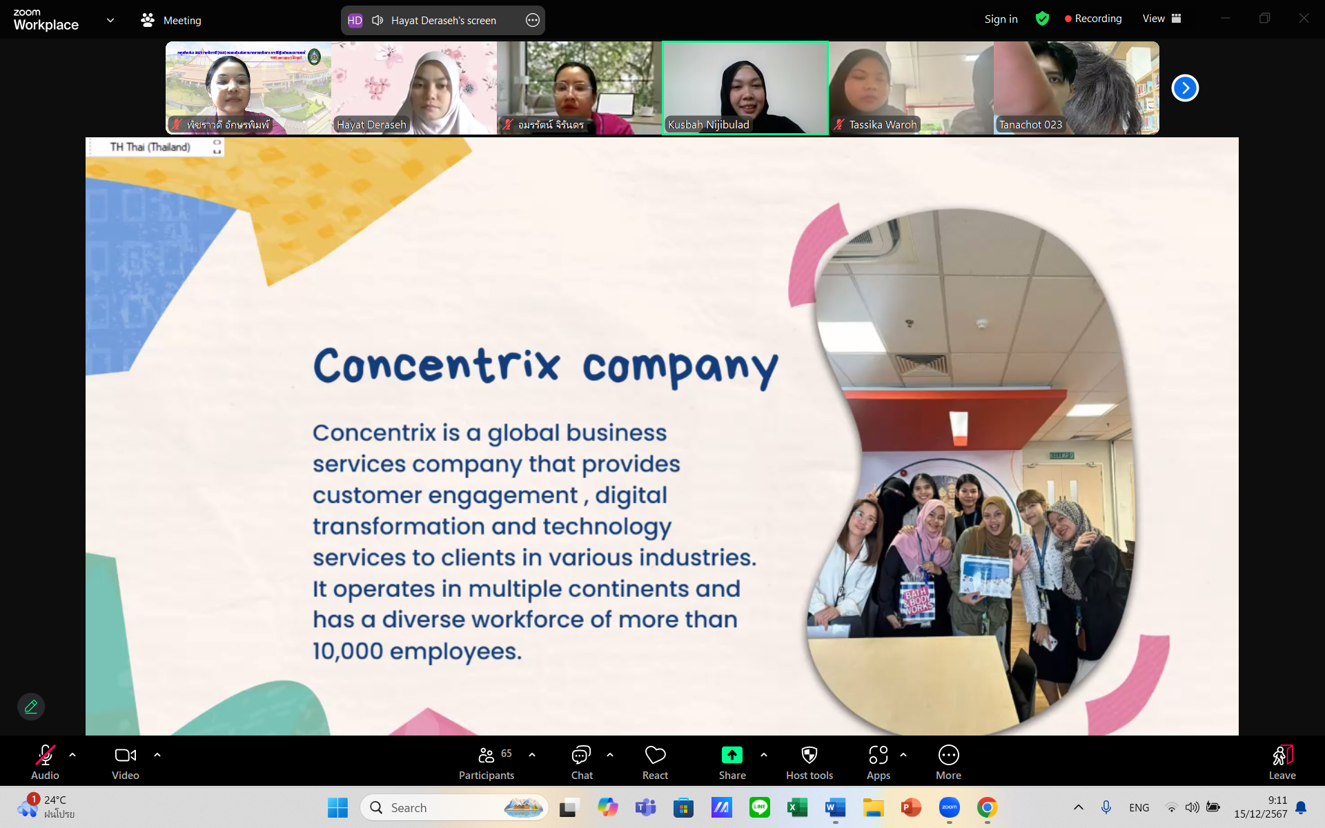Open File Explorer in taskbar
Image resolution: width=1325 pixels, height=828 pixels.
coord(873,807)
